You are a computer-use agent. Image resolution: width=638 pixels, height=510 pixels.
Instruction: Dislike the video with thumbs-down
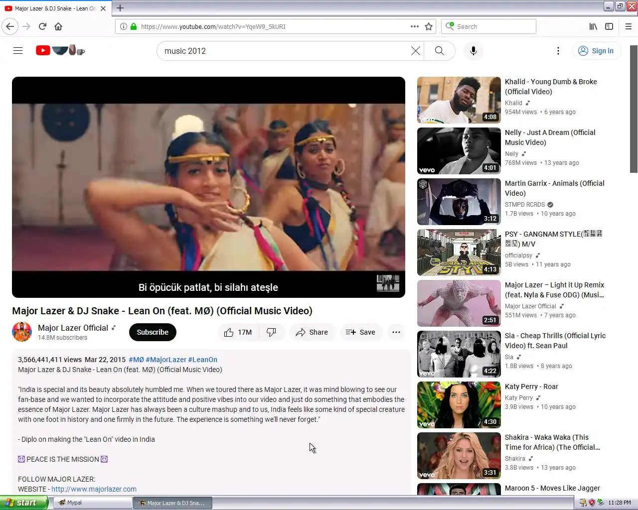[x=272, y=332]
